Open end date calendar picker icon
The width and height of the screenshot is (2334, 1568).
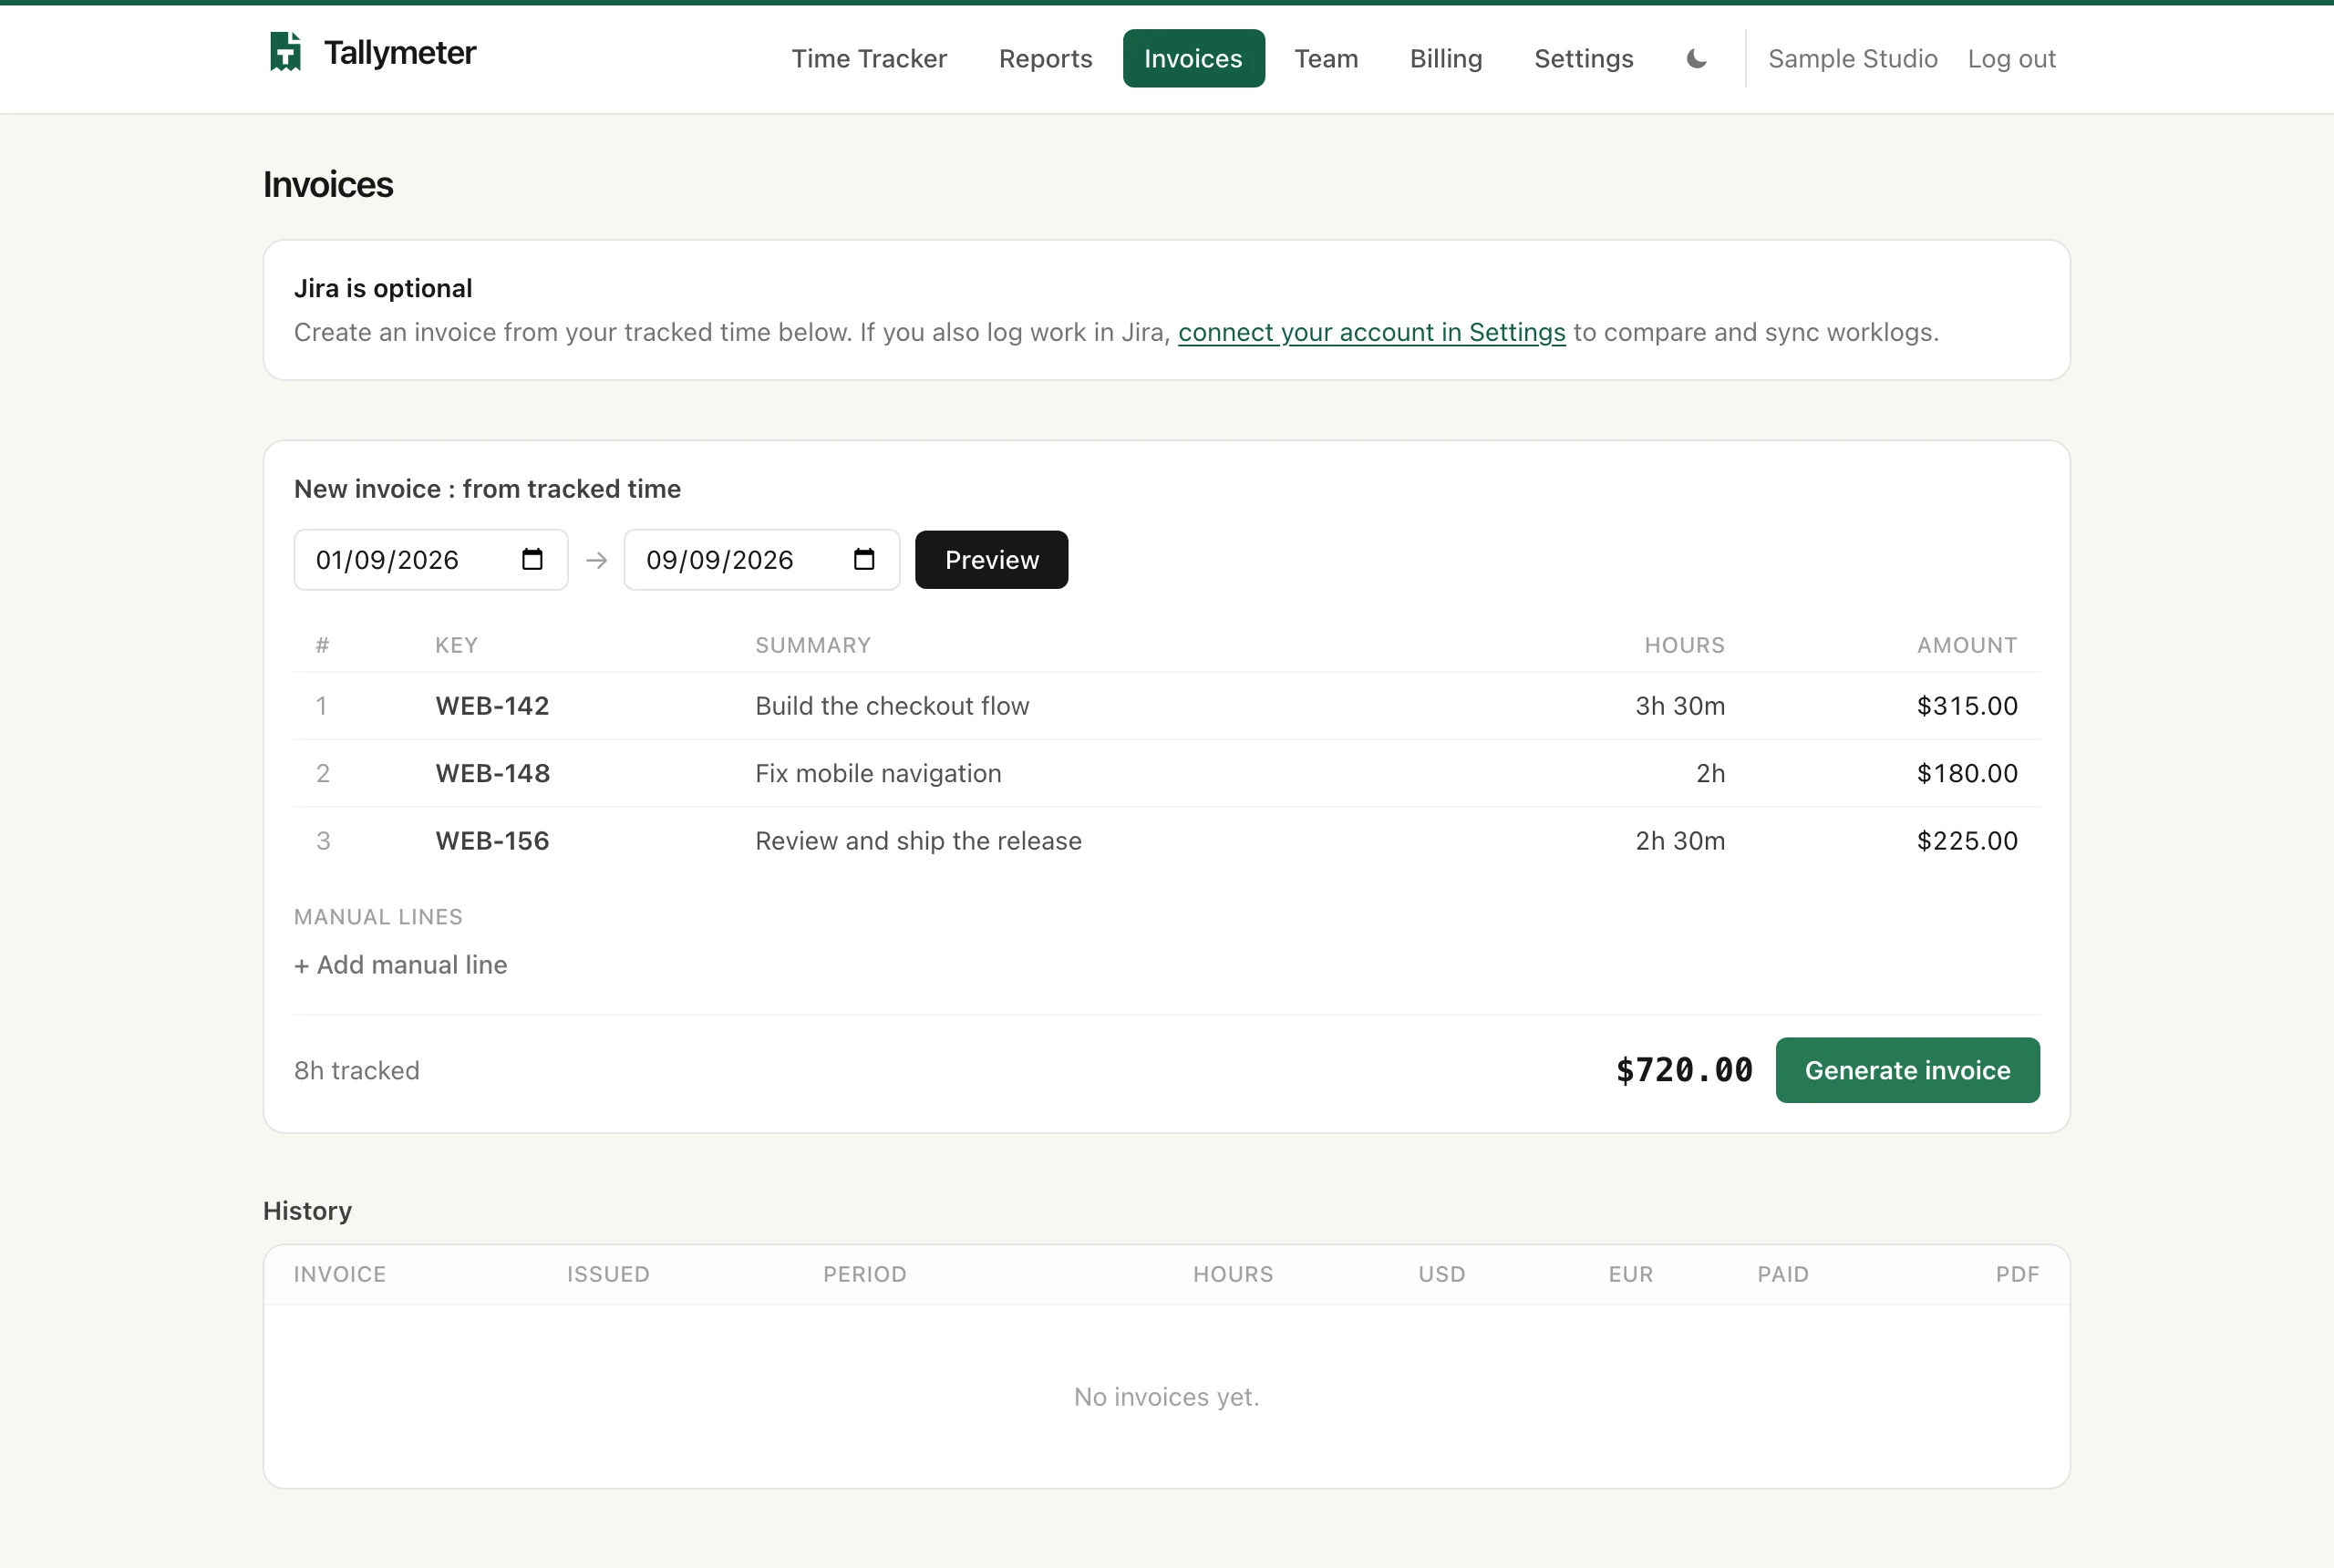(864, 559)
